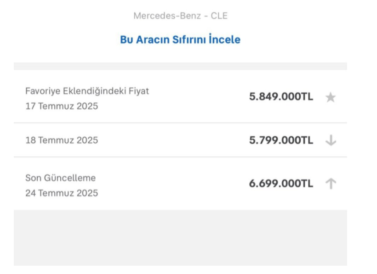Select the 'Favoriye Eklendiğindeki Fiyat' label
This screenshot has width=377, height=274.
point(87,91)
